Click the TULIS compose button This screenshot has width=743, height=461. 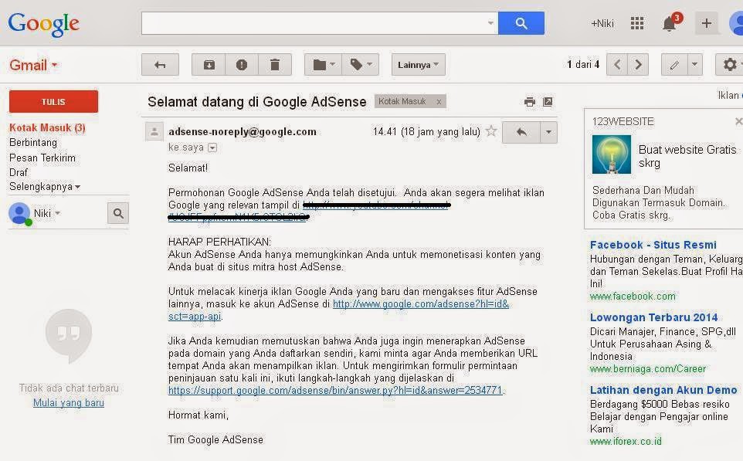click(53, 101)
